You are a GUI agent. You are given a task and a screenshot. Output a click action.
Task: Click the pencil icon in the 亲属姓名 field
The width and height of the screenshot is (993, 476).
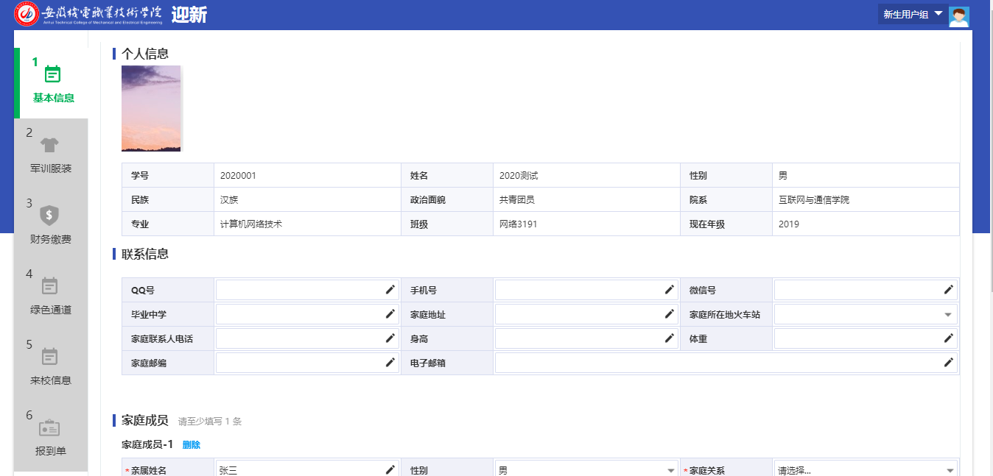[390, 470]
